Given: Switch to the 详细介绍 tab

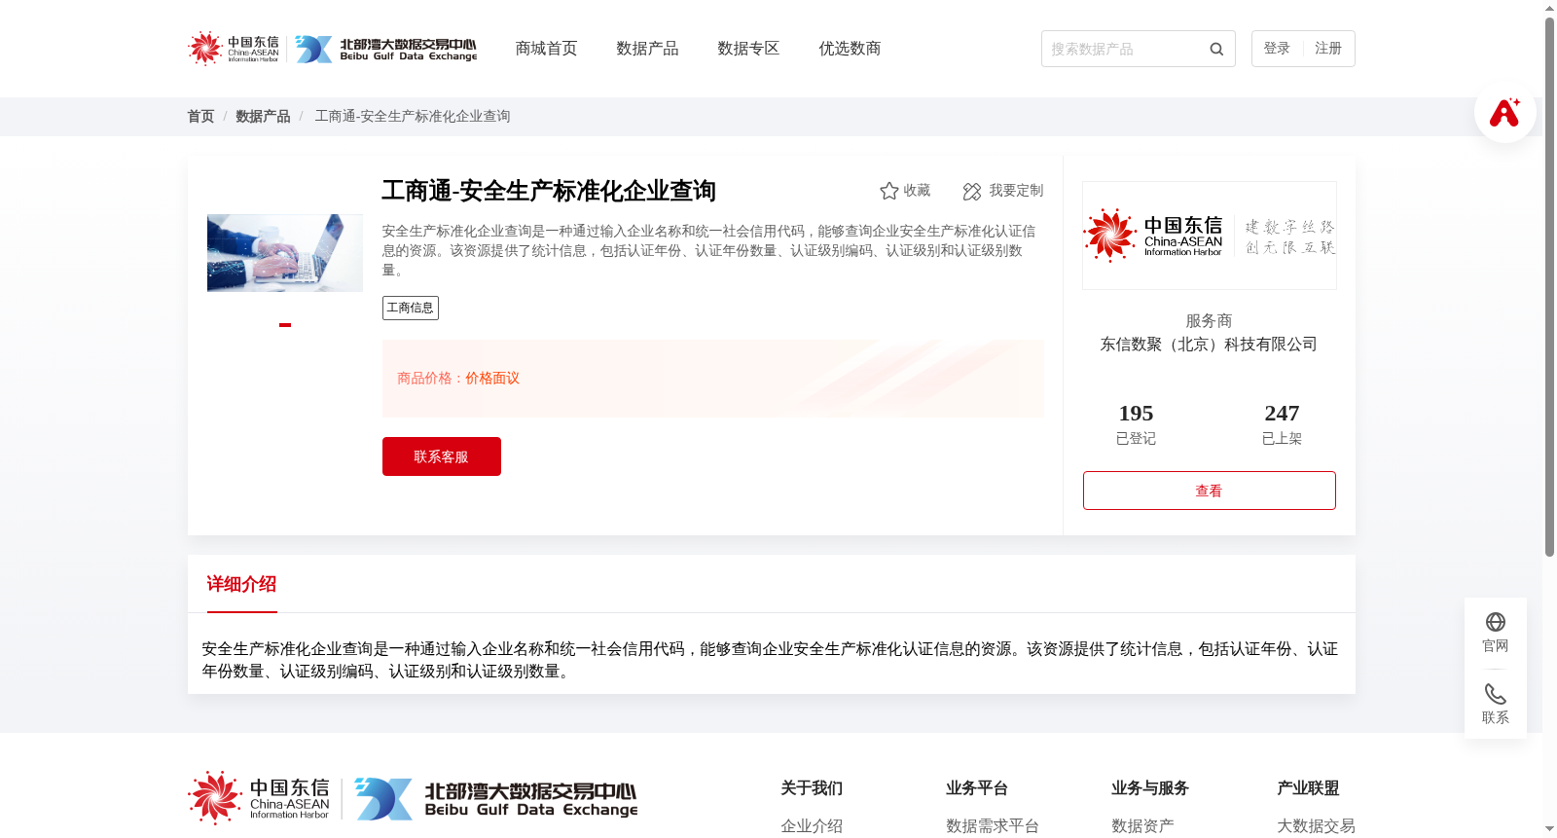Looking at the screenshot, I should pos(241,584).
